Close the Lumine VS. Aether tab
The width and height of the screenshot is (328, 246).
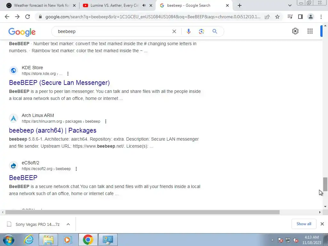151,5
